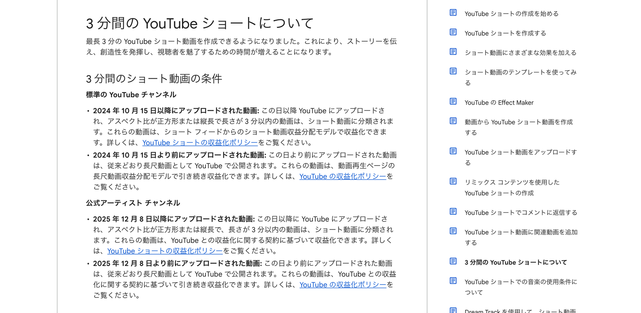Click article icon beside YouTube ショートの作成を始める
The image size is (641, 313).
[453, 13]
